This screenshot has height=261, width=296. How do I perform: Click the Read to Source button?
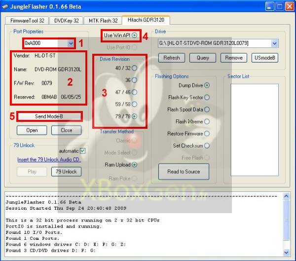tap(184, 172)
